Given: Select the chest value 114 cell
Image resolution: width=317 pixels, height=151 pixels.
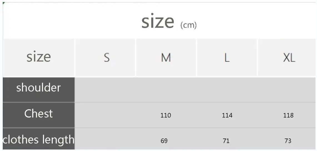Looking at the screenshot, I should (x=227, y=115).
